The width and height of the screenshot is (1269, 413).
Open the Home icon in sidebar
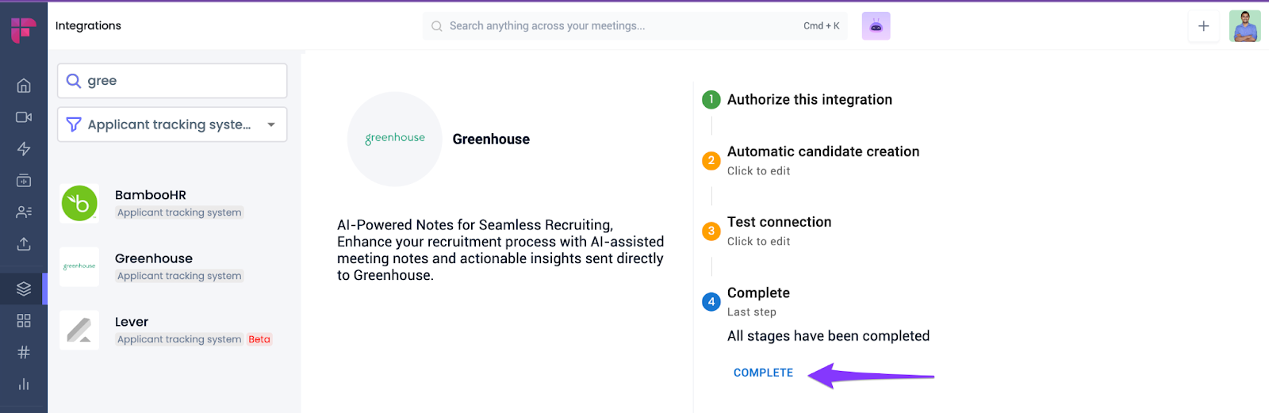(x=24, y=86)
